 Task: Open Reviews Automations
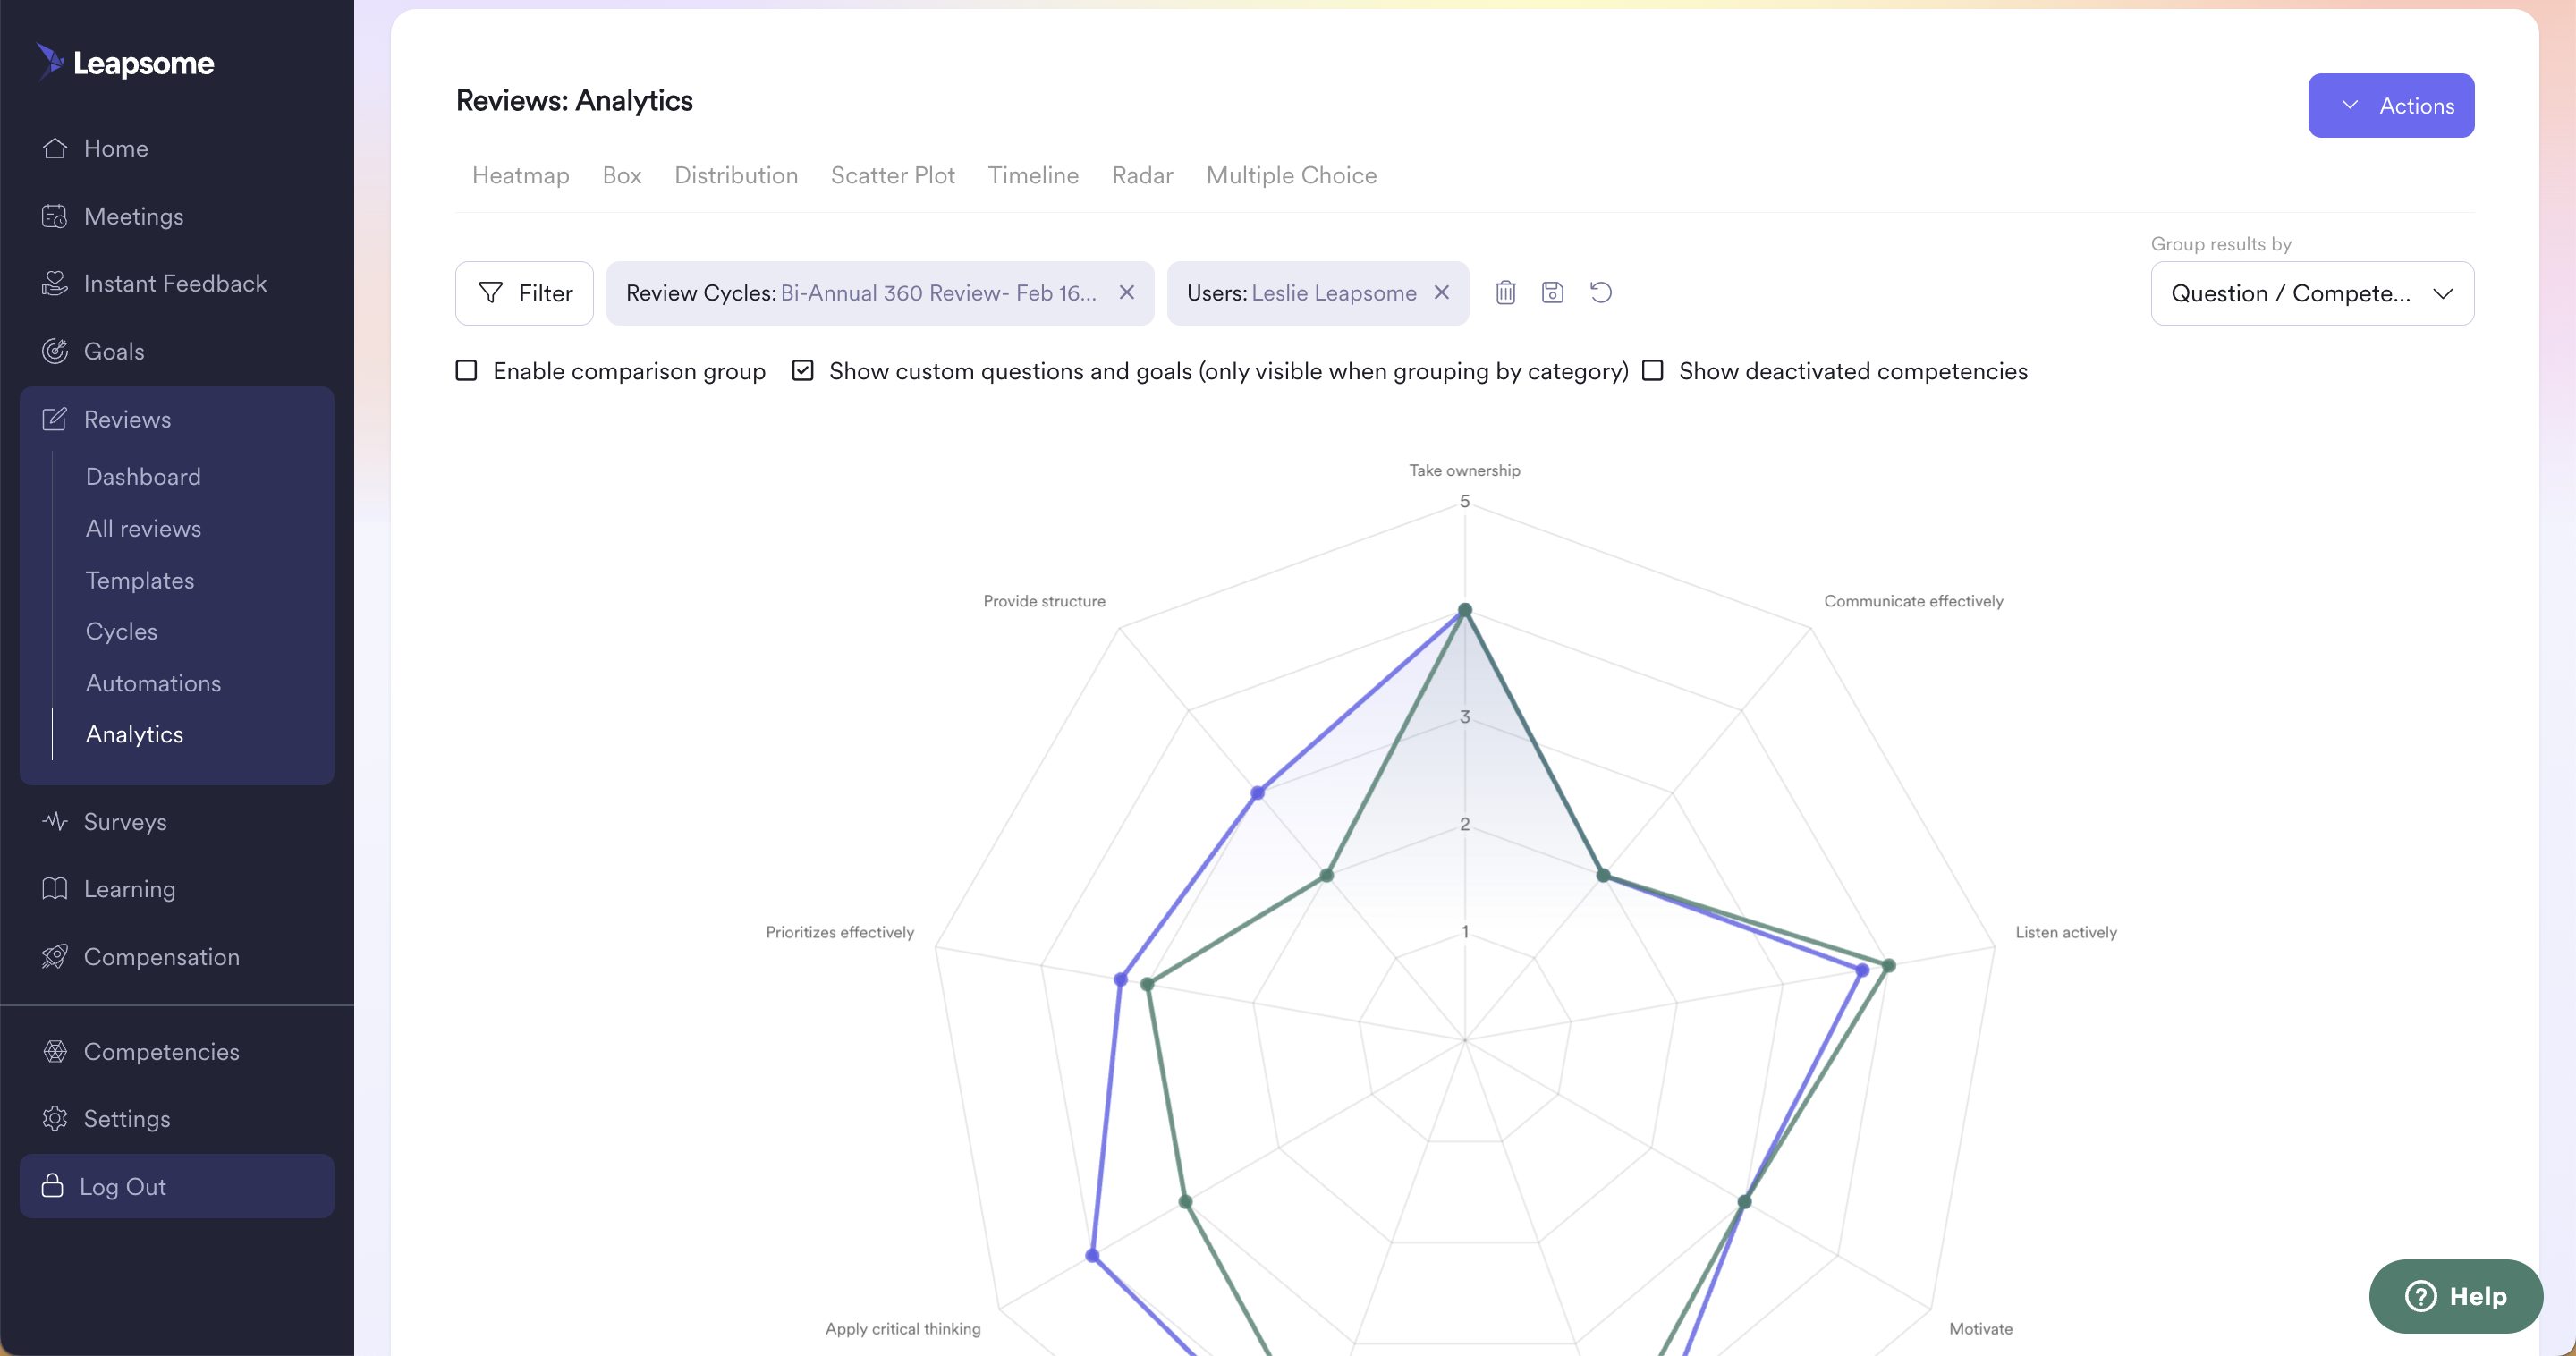click(x=153, y=683)
